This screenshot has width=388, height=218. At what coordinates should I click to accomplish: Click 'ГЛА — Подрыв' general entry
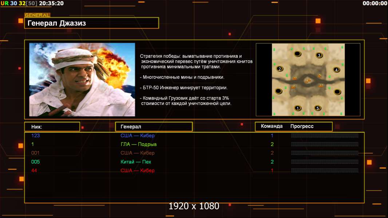[138, 144]
